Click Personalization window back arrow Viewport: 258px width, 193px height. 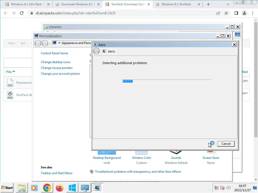coord(38,43)
